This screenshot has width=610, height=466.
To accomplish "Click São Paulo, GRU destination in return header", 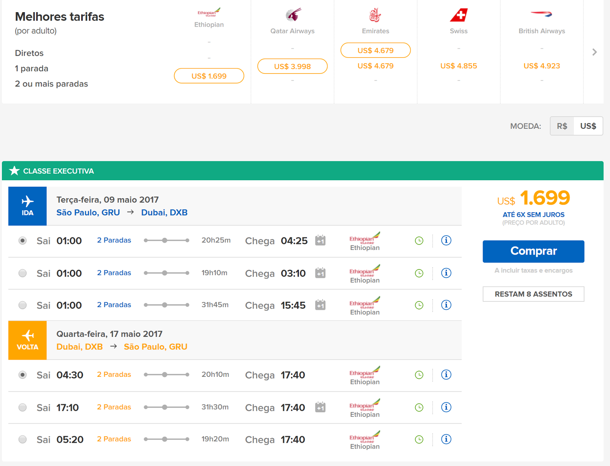I will pyautogui.click(x=156, y=347).
